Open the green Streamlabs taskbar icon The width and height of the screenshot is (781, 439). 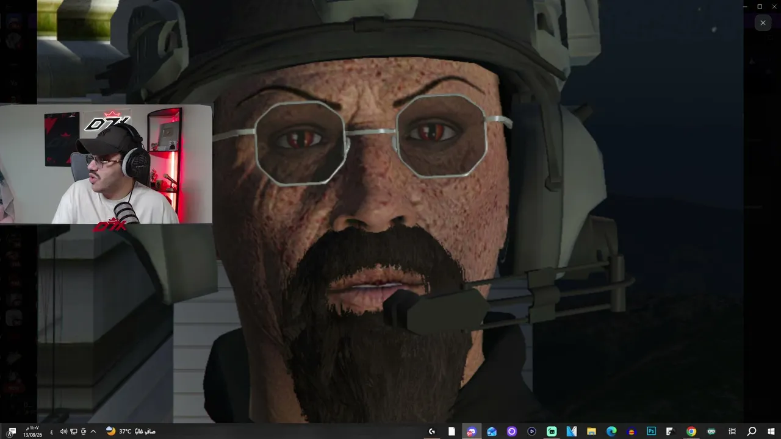552,432
